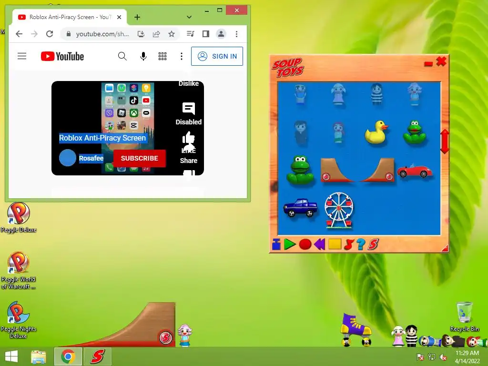The height and width of the screenshot is (366, 488).
Task: Select the red sports car toy
Action: [414, 171]
